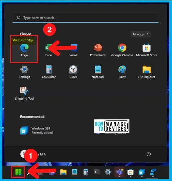The width and height of the screenshot is (172, 181).
Task: Open Google Chrome from Pinned apps
Action: [x=122, y=50]
